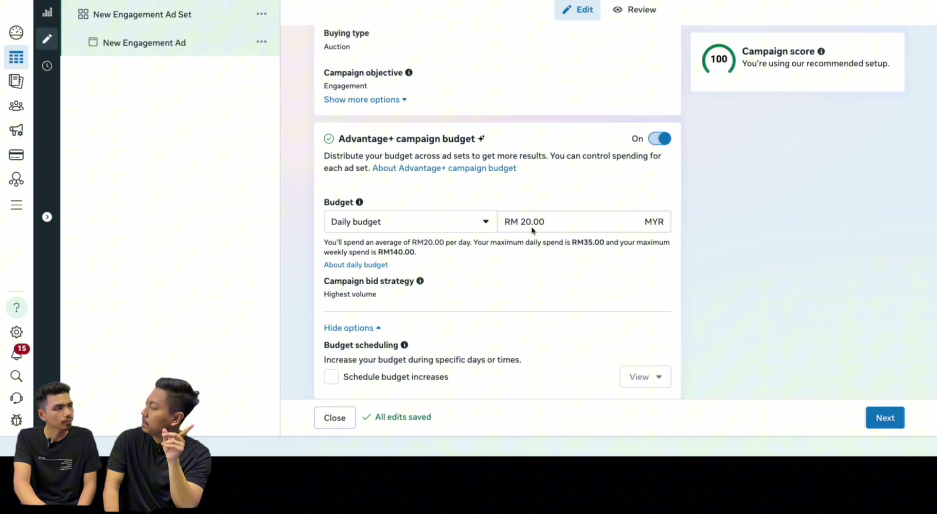Click Campaign bid strategy info icon
This screenshot has width=937, height=514.
click(420, 281)
